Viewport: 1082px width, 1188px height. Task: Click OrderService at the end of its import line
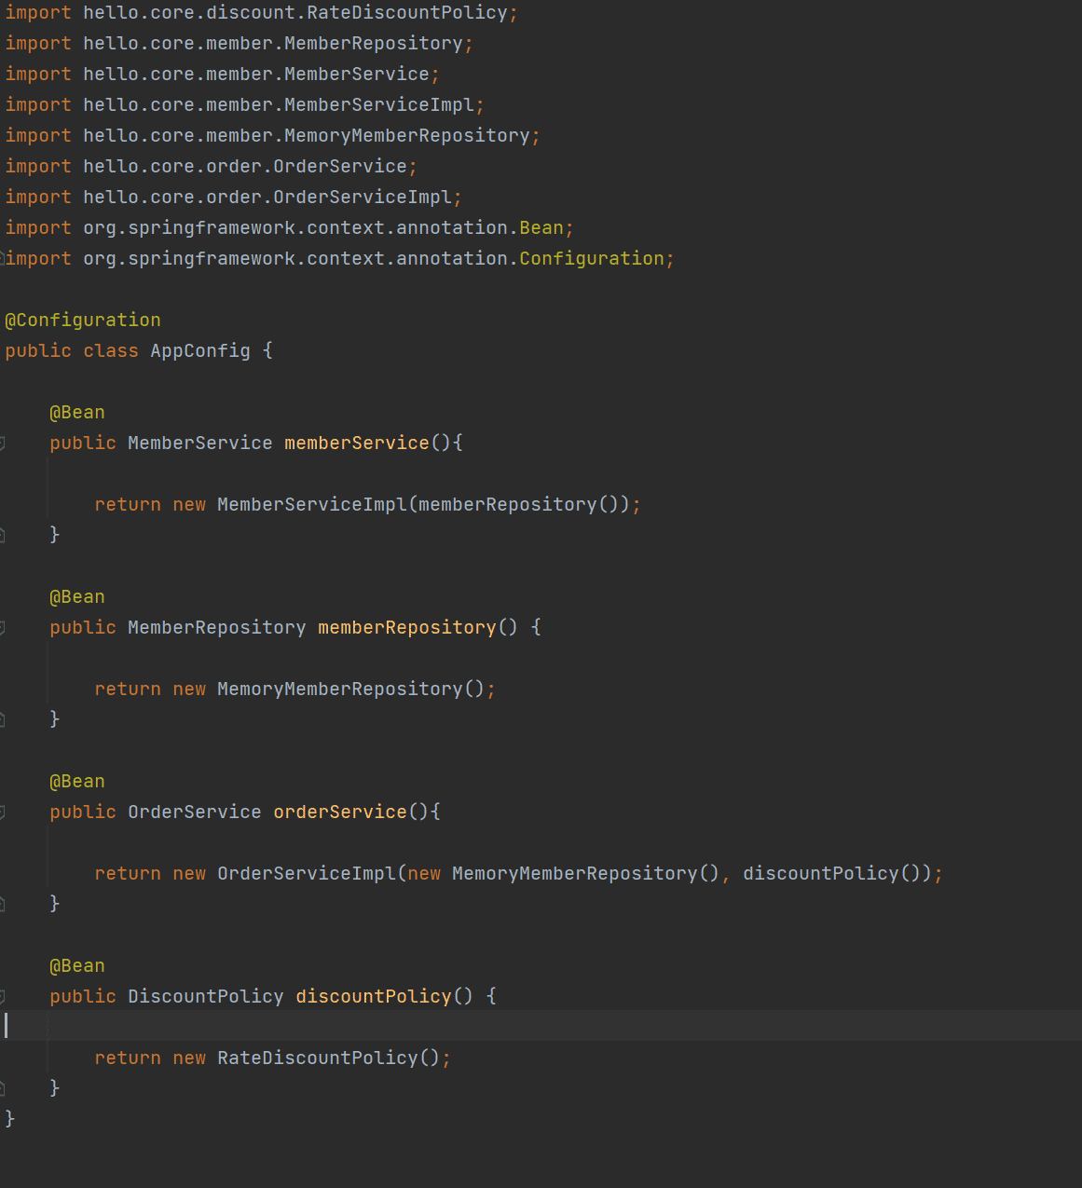[340, 167]
